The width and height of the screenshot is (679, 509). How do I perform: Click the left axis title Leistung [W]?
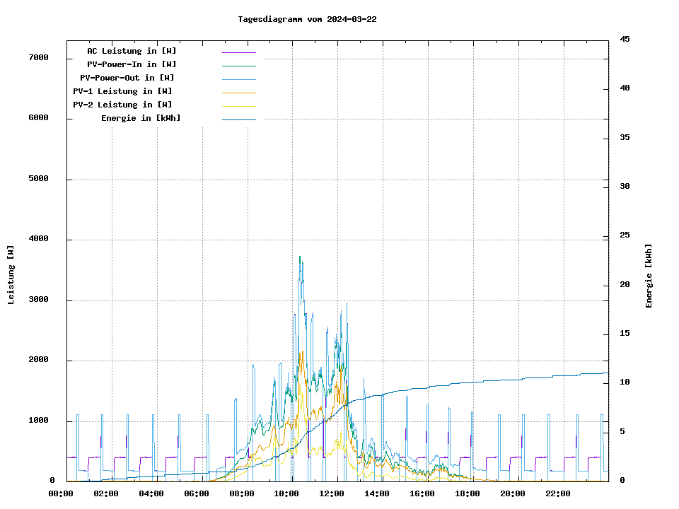tap(11, 274)
